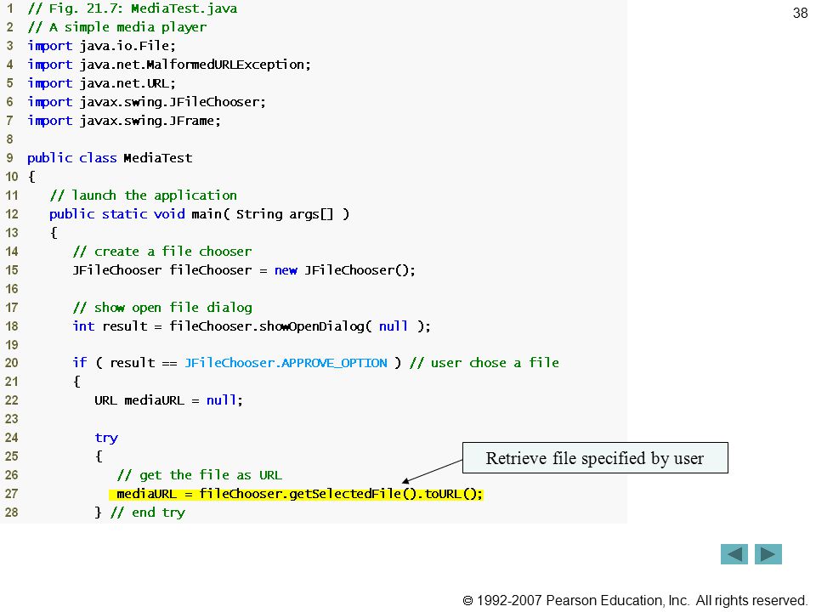The width and height of the screenshot is (816, 612).
Task: Click the 'URL mediaURL = null;' line
Action: click(168, 400)
